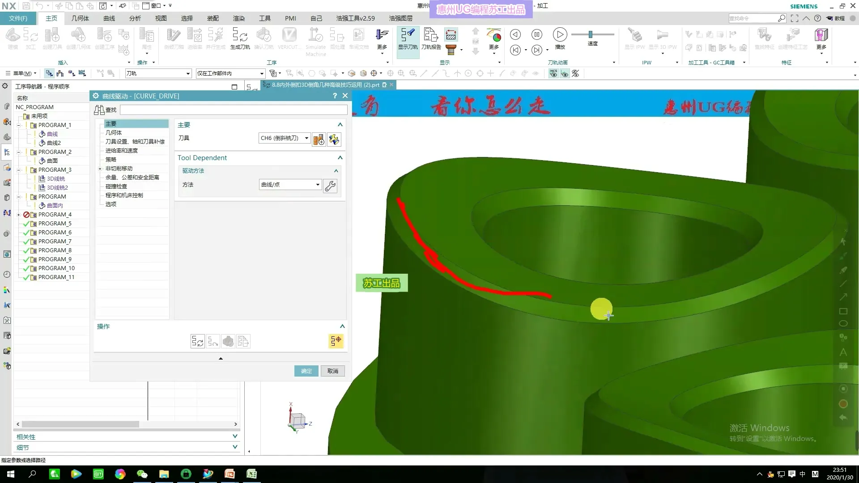
Task: Click the play button for toolpath animation
Action: (x=560, y=34)
